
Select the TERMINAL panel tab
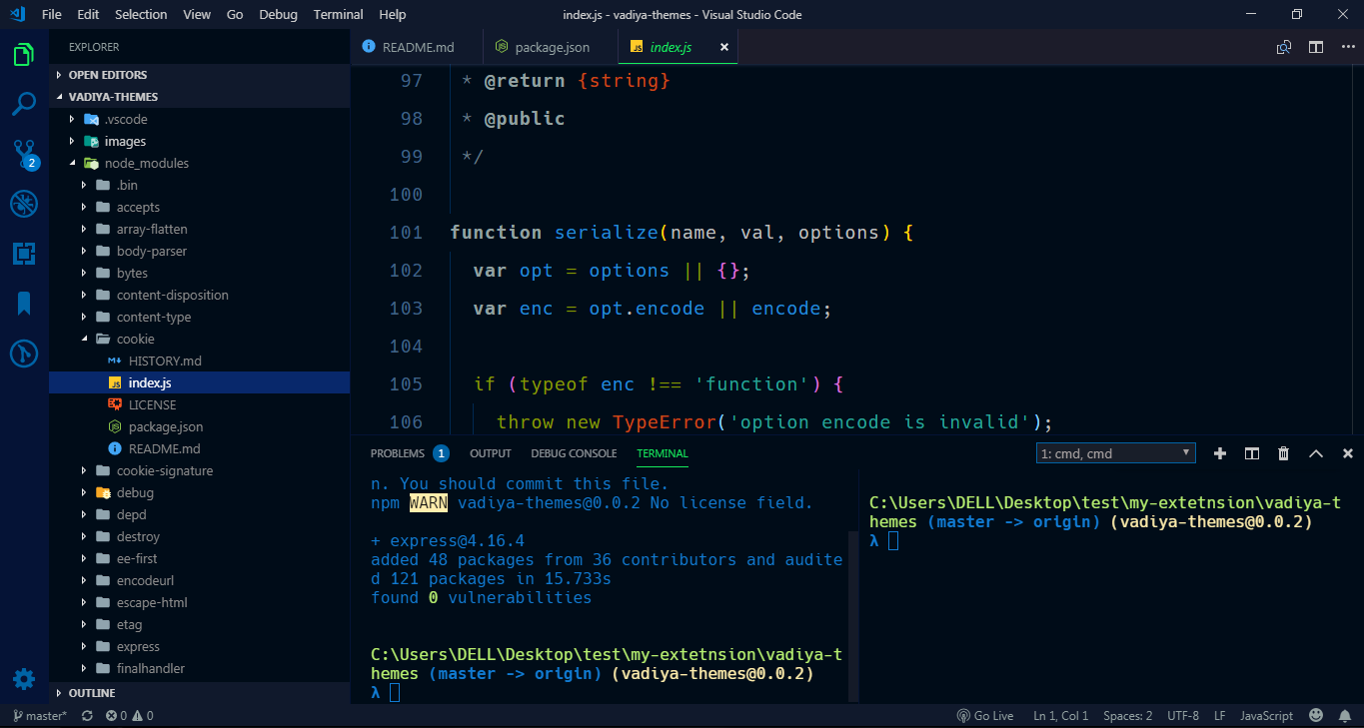tap(663, 453)
